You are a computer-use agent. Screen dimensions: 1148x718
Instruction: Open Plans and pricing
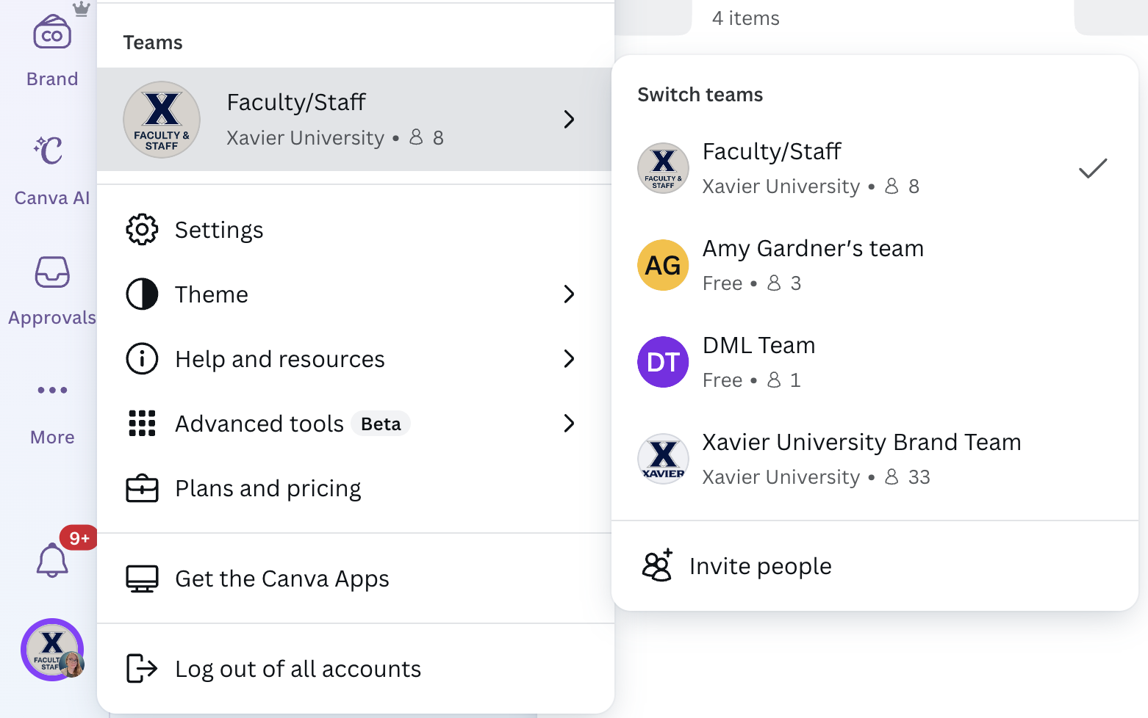coord(268,487)
